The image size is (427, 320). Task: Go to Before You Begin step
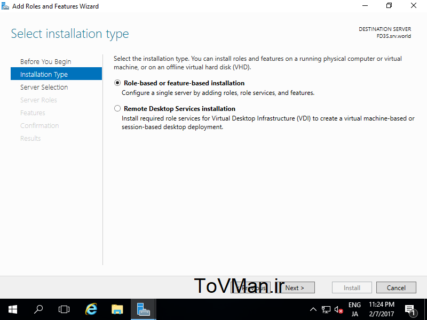tap(45, 62)
